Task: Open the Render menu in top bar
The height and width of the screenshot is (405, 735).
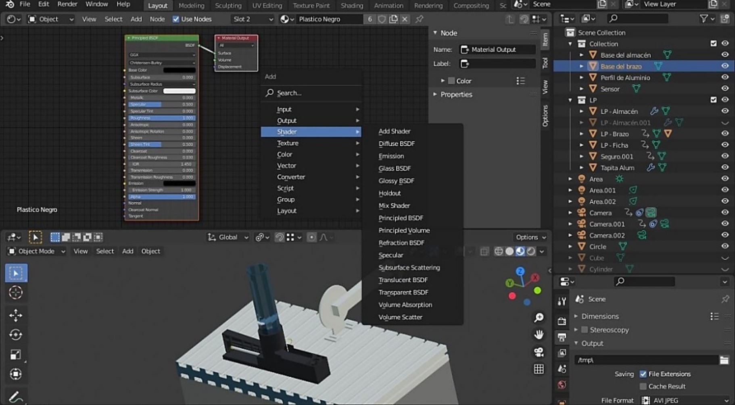Action: [x=67, y=4]
